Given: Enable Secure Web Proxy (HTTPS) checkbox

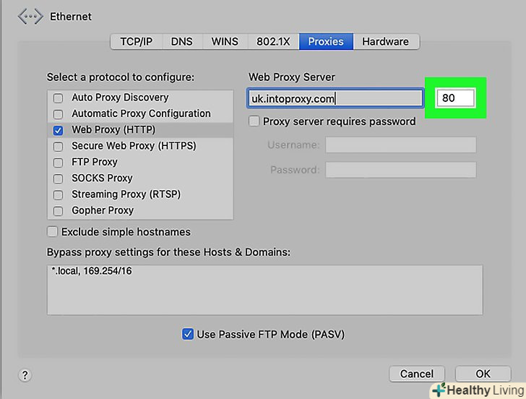Looking at the screenshot, I should click(x=58, y=147).
